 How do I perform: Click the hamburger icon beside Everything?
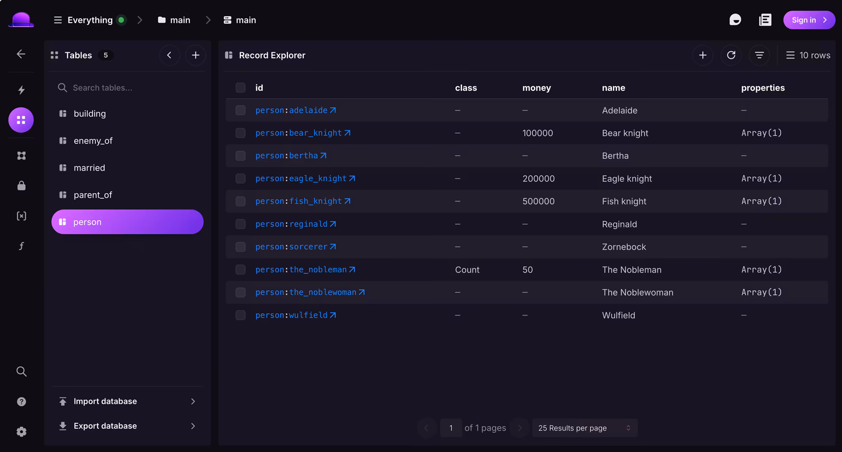point(58,20)
